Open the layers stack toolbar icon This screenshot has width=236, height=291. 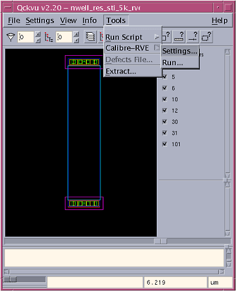pos(90,37)
